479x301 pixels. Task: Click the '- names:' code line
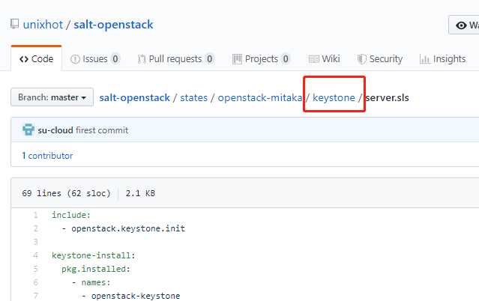91,282
